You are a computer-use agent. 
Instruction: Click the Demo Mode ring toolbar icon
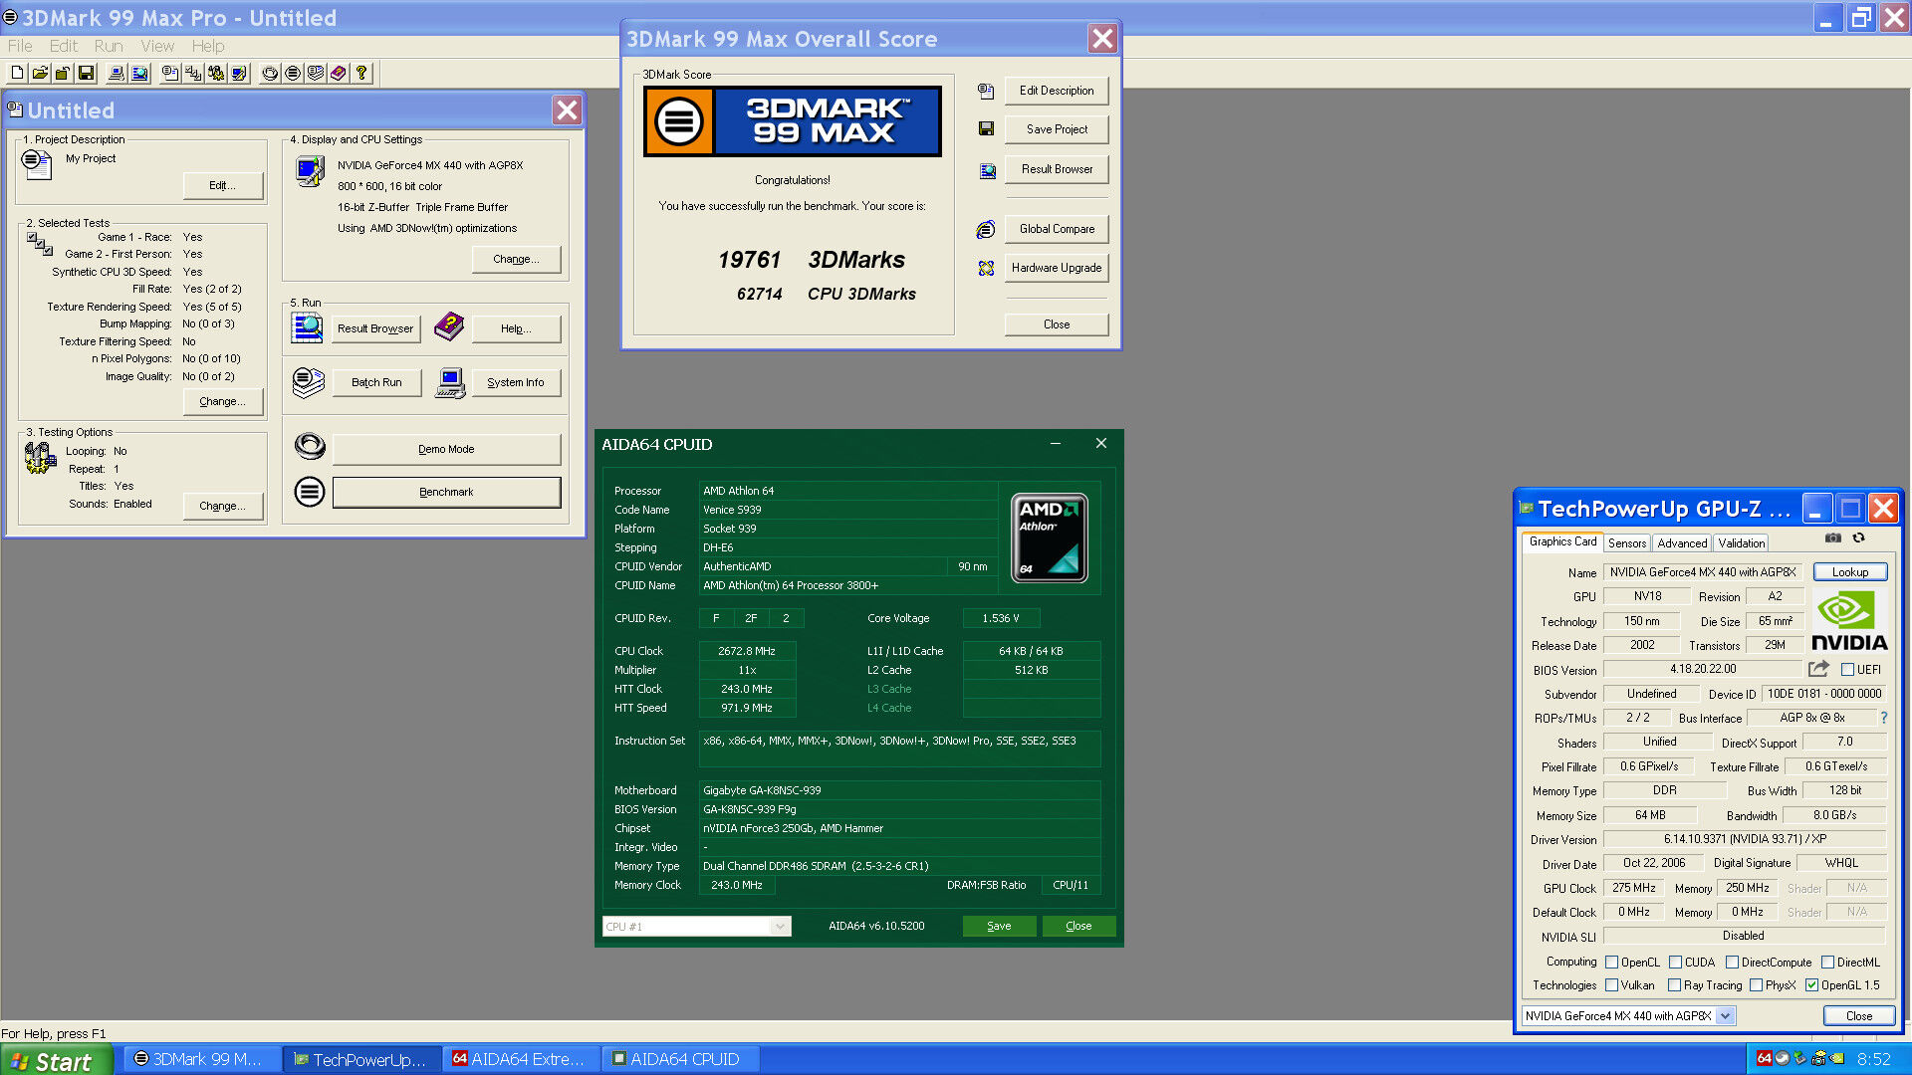click(270, 73)
